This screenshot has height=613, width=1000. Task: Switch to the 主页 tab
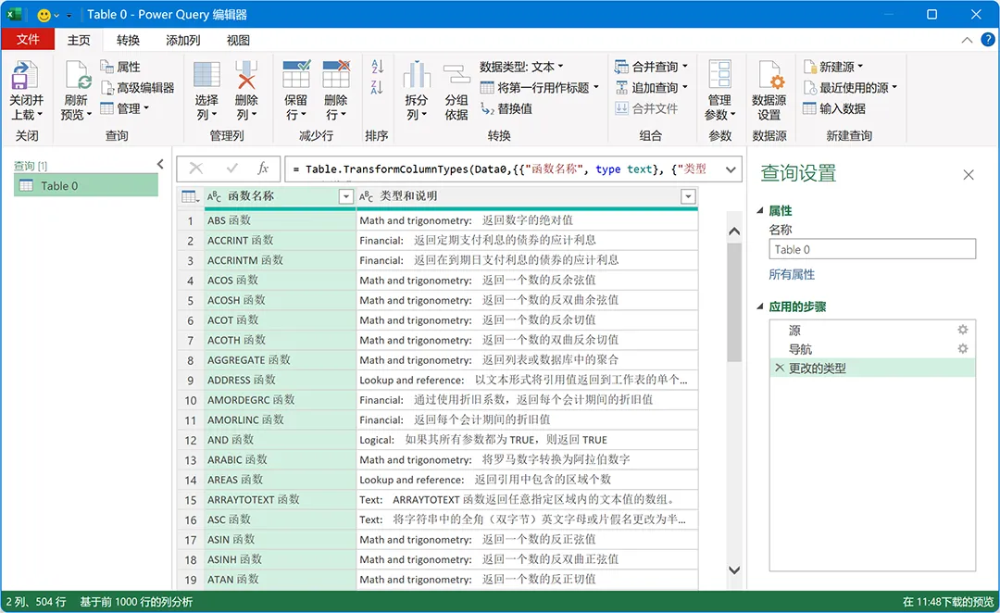(79, 40)
